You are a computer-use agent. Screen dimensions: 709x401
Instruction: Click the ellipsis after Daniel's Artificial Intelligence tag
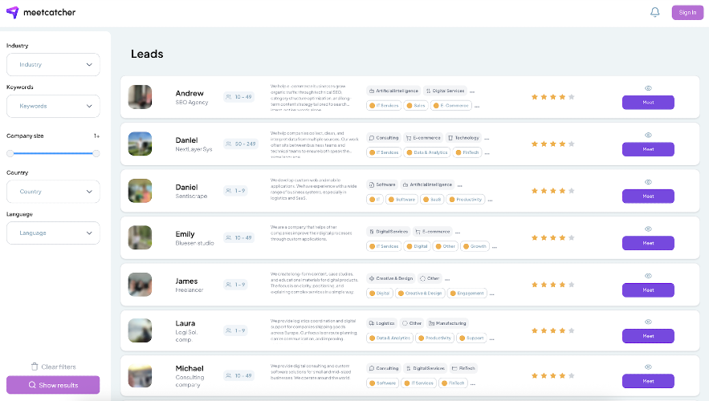(460, 185)
